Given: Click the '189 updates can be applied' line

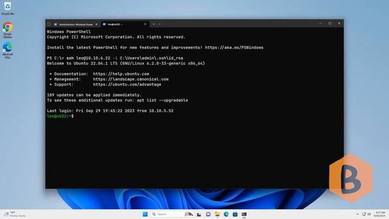Looking at the screenshot, I should (94, 95).
